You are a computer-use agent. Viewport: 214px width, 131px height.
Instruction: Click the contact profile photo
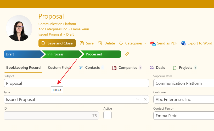[x=19, y=28]
